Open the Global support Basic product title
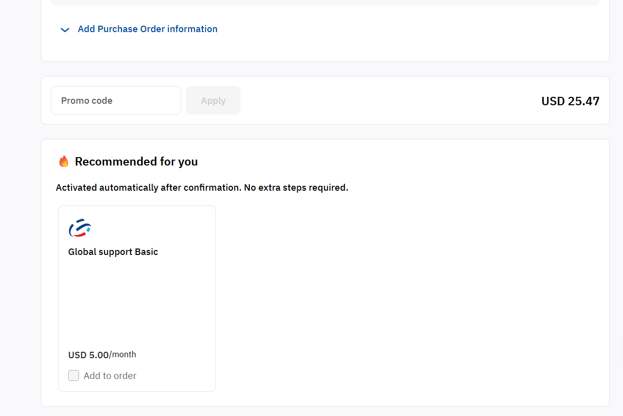 pos(113,252)
